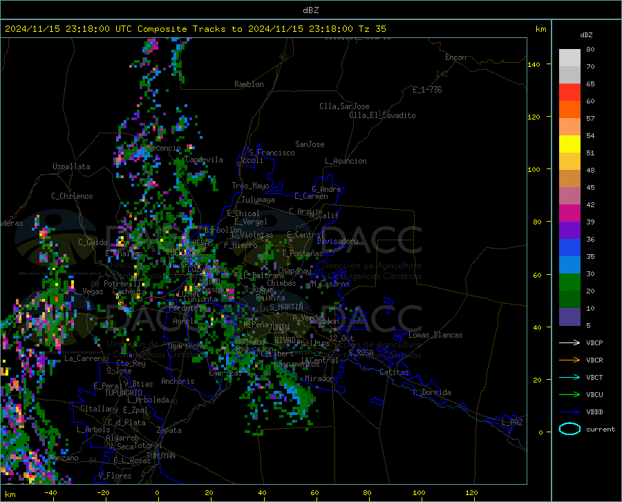Click the VBCT legend label
622x502 pixels.
(x=594, y=377)
